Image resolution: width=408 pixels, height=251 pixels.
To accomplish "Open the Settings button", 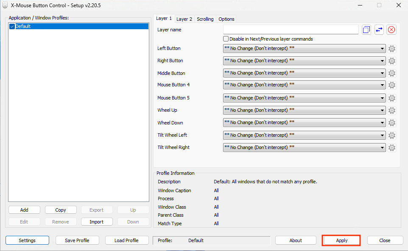I will tap(27, 240).
